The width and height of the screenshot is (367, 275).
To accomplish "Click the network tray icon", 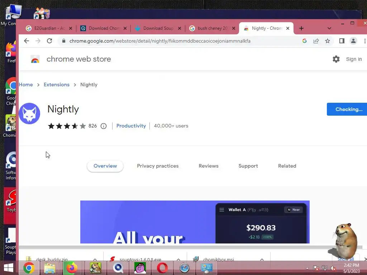I will pos(324,268).
